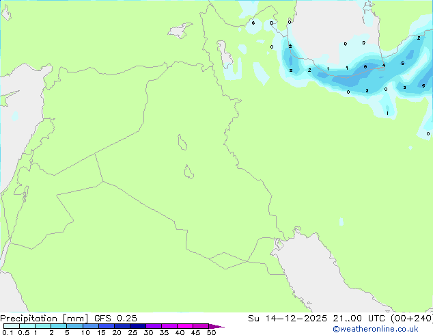Click the '10' legend scale label
Viewport: 433px width, 335px height.
pos(85,332)
